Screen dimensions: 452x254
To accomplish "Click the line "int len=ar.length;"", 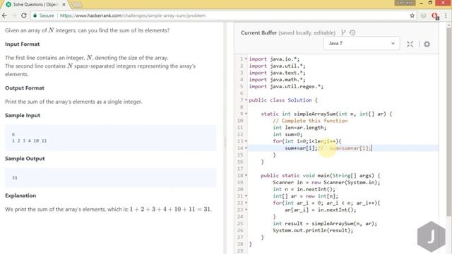I will click(x=299, y=128).
